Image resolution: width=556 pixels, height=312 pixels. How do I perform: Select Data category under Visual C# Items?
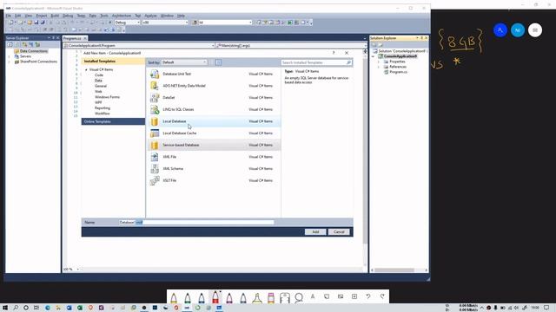98,81
